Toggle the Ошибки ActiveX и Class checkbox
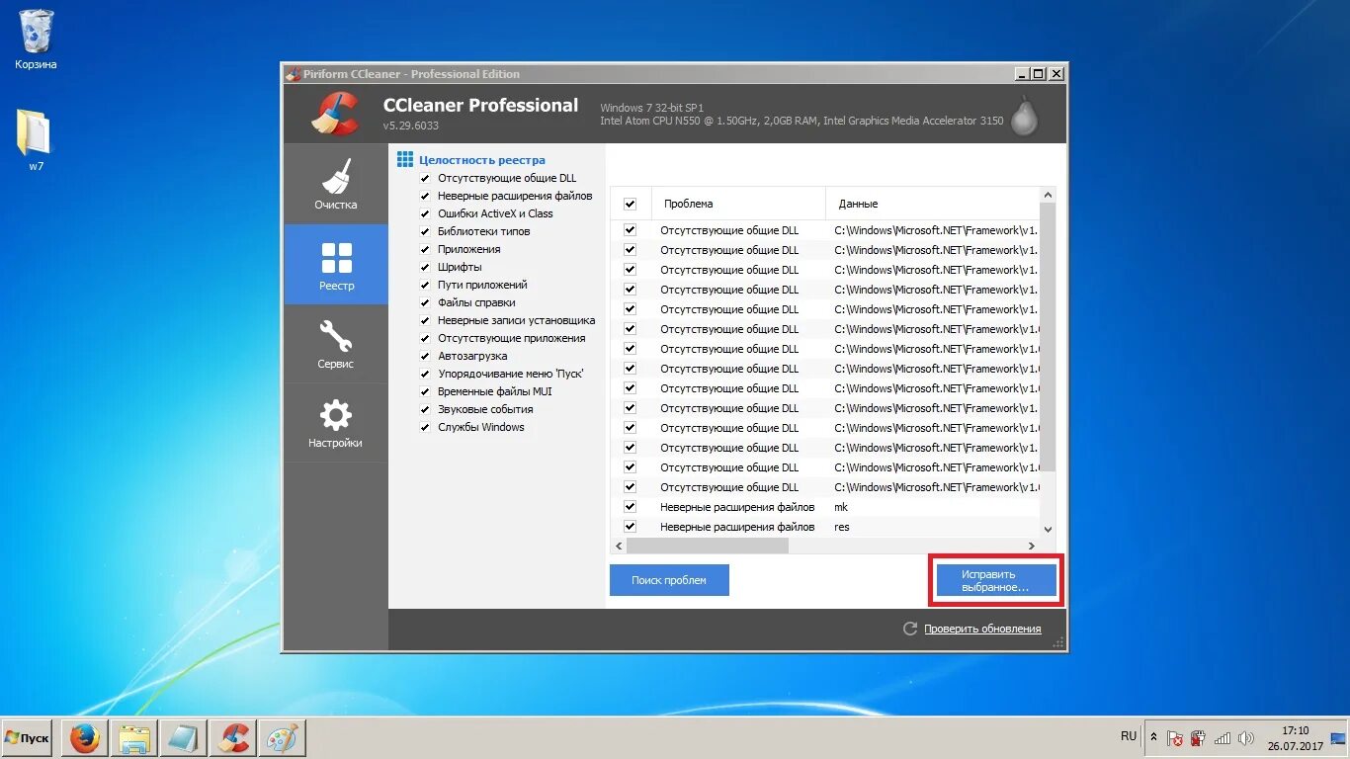The height and width of the screenshot is (759, 1350). coord(425,213)
